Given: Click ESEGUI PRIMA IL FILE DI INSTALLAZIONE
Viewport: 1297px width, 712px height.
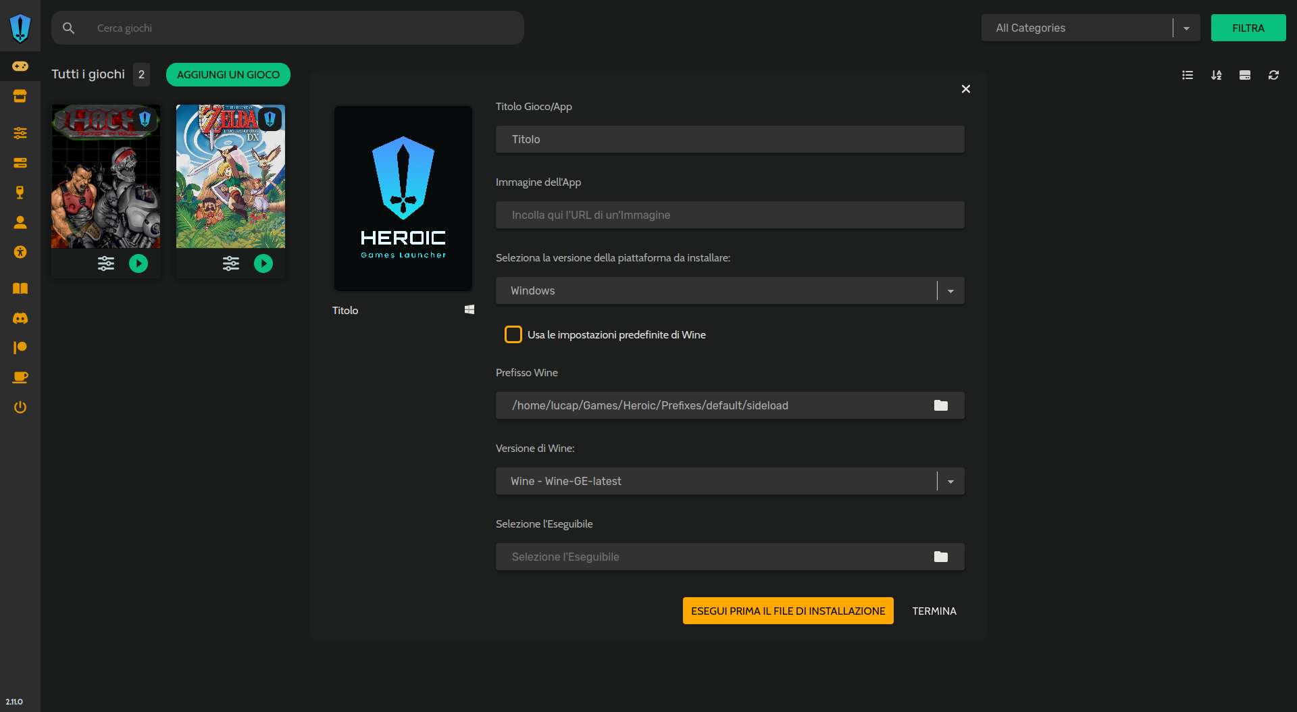Looking at the screenshot, I should click(x=788, y=611).
